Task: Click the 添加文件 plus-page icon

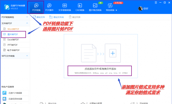Action: tap(35, 17)
